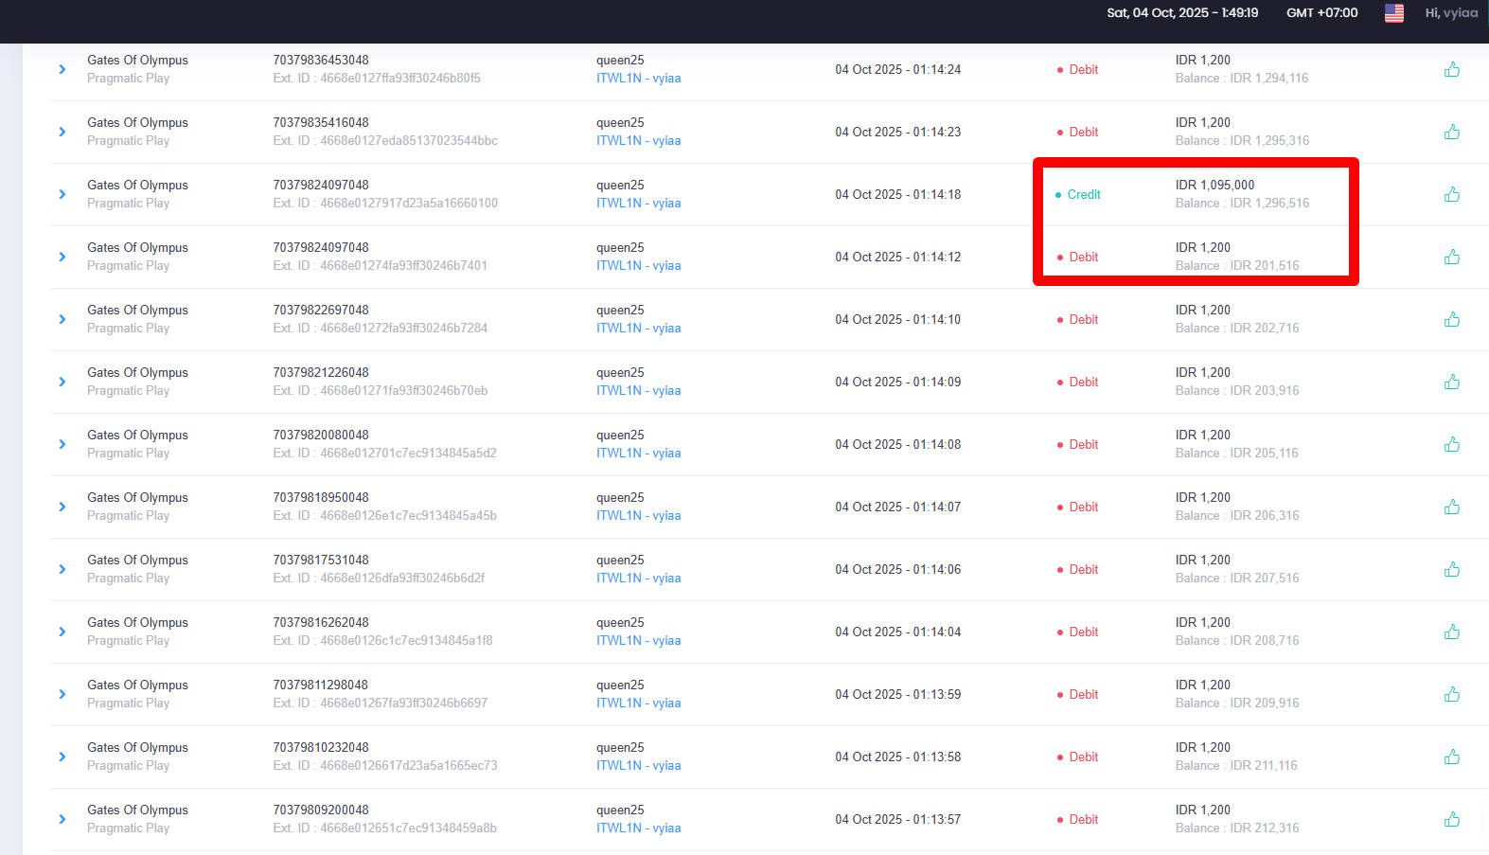1489x855 pixels.
Task: Click Balance : IDR 201,516
Action: 1237,266
